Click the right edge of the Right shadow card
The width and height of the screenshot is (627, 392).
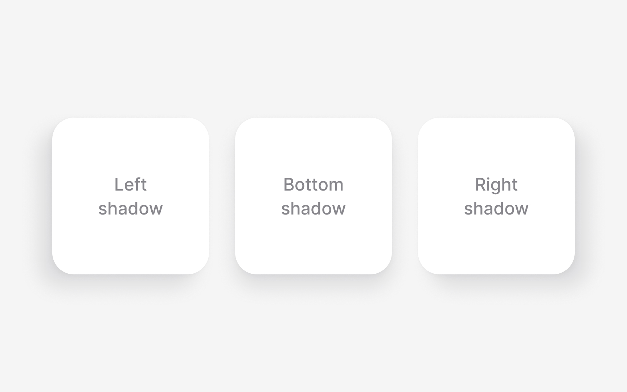[x=575, y=196]
